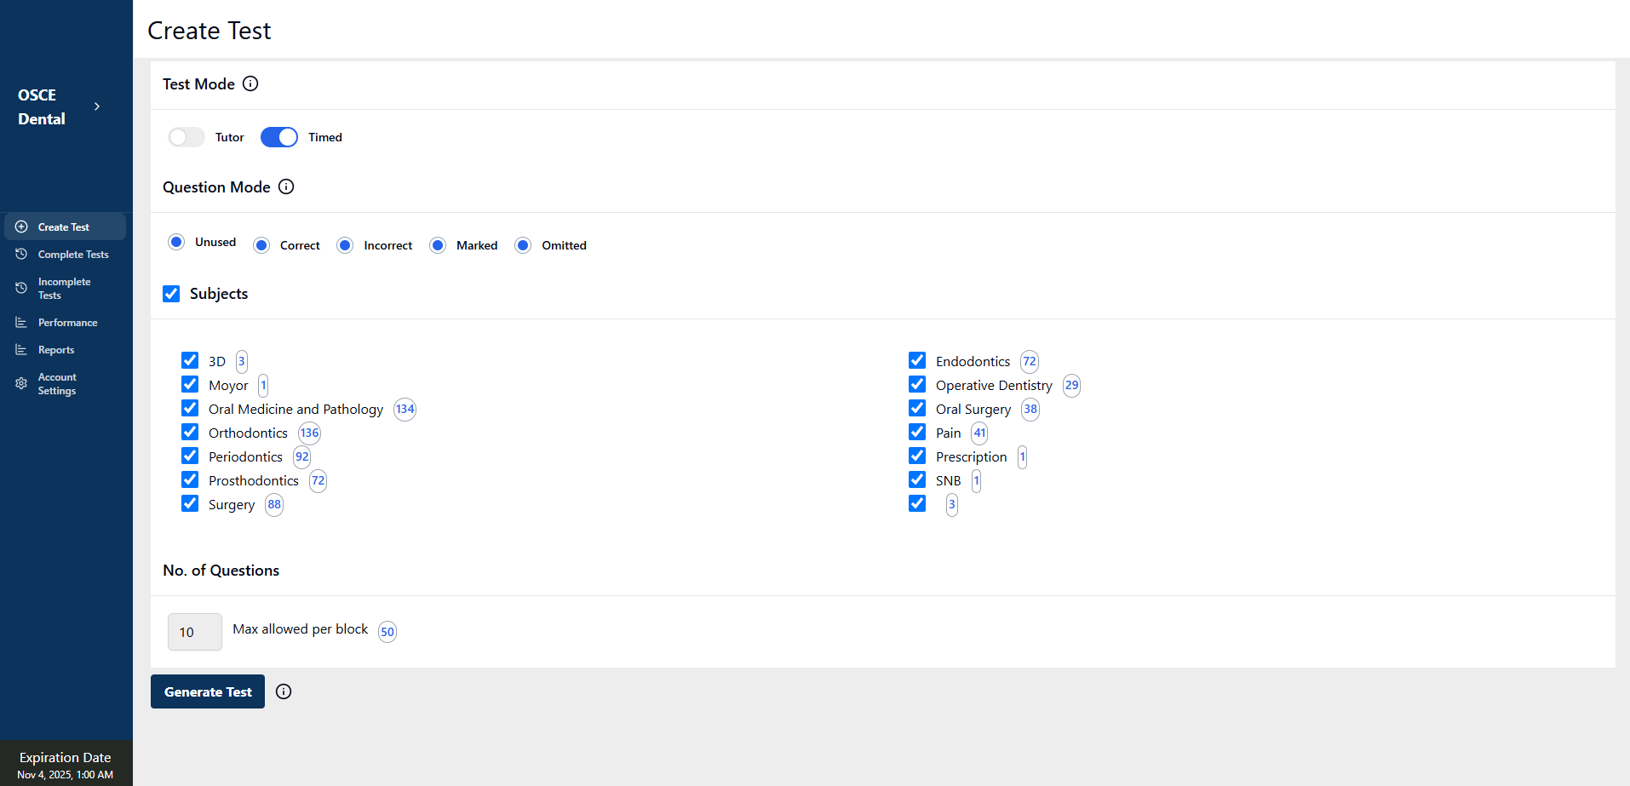Click the Generate Test button
The image size is (1630, 786).
[208, 691]
